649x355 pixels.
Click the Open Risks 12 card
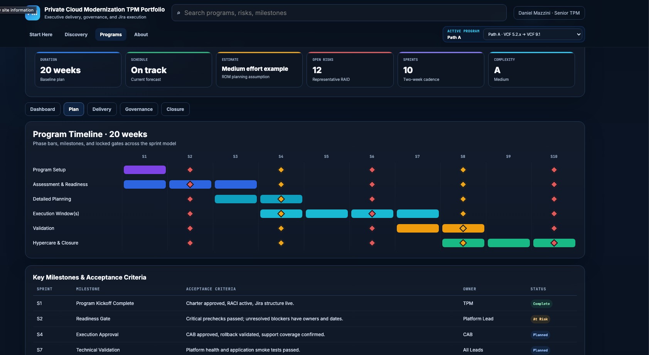tap(350, 70)
